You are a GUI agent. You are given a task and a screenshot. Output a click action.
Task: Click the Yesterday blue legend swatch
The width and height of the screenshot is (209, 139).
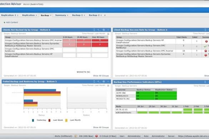33,120
